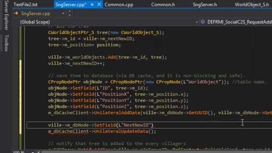Click the 'CPropNodePtr objNode' declaration
The width and height of the screenshot is (272, 153).
tap(75, 82)
